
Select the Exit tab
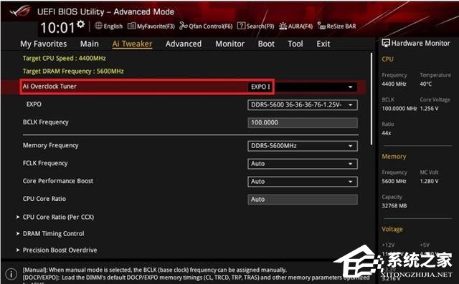[323, 44]
